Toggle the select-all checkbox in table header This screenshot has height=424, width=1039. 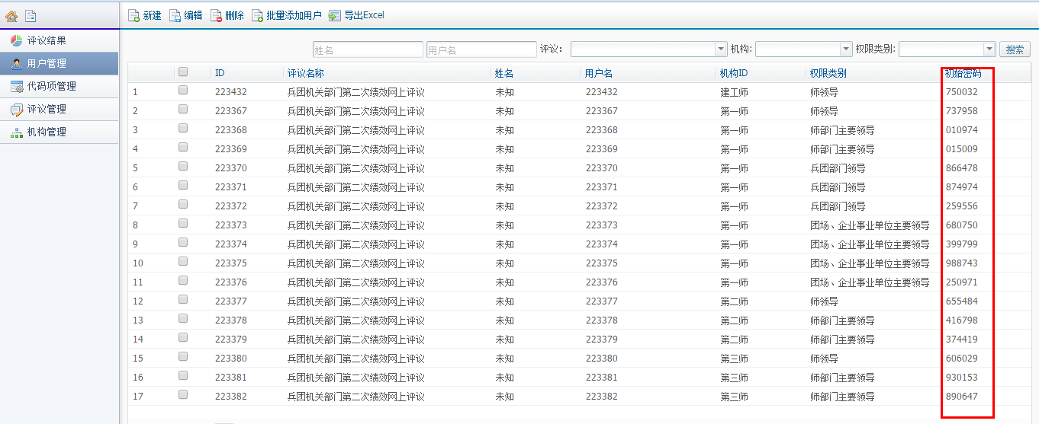coord(183,72)
